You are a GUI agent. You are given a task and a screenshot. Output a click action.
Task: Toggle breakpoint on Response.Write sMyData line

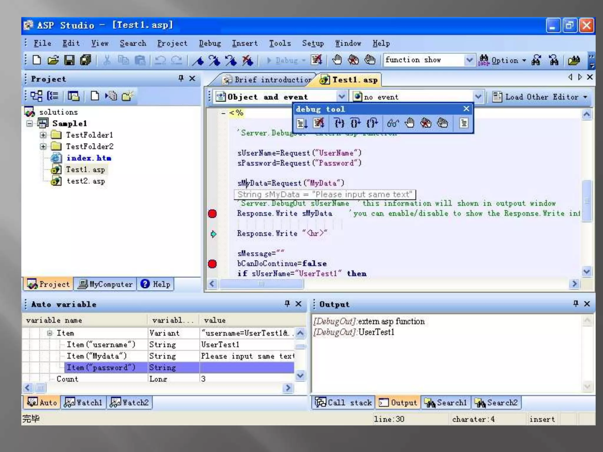tap(212, 214)
